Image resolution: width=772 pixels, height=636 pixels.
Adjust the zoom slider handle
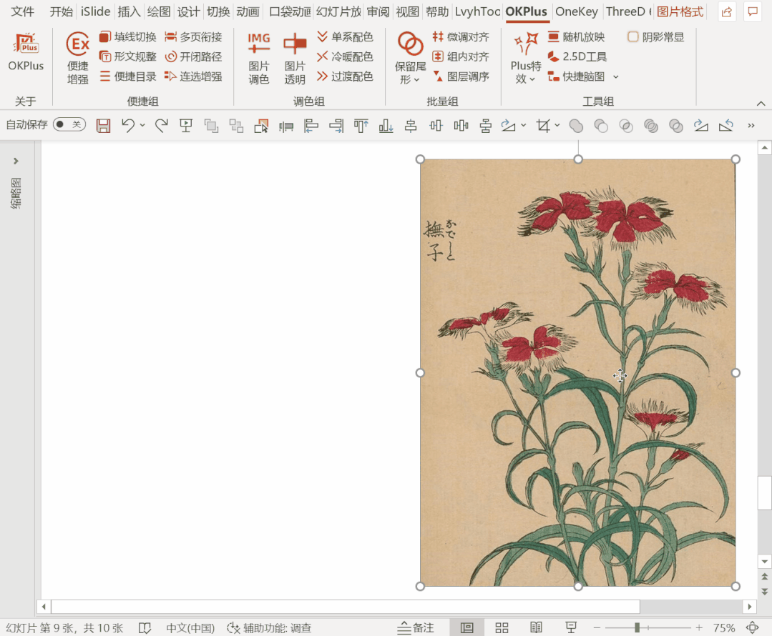coord(637,627)
